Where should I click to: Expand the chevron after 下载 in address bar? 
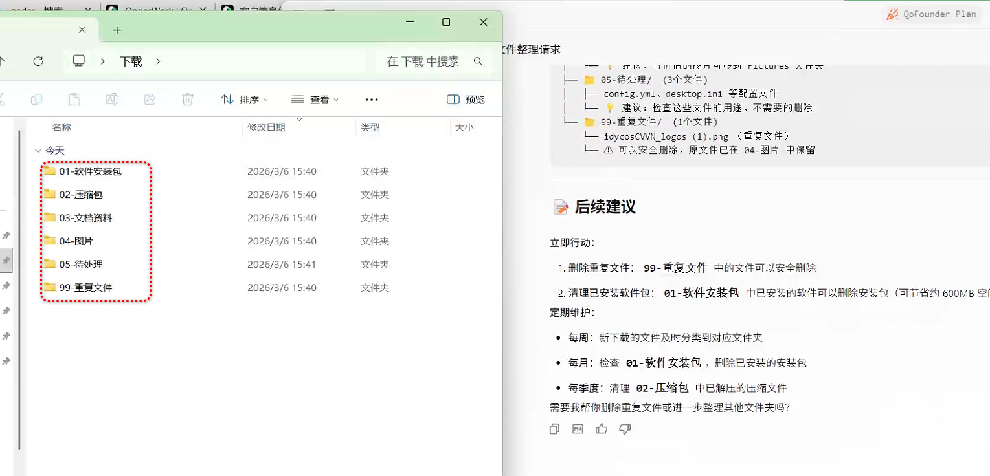tap(158, 61)
